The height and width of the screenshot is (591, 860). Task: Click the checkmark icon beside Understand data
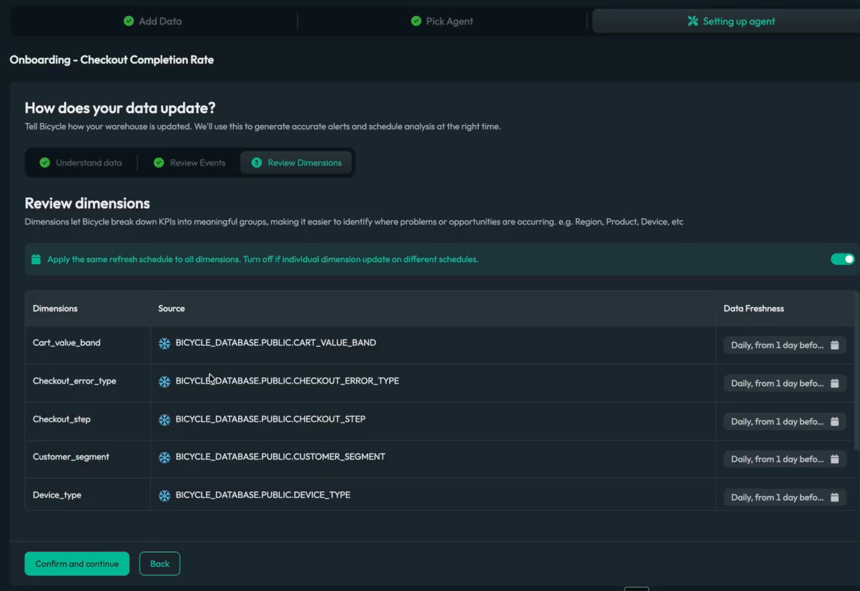(x=45, y=162)
